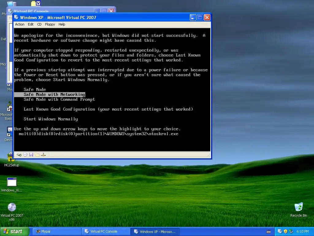Select Safe Mode with Command Prompt
This screenshot has width=314, height=236.
tap(59, 99)
